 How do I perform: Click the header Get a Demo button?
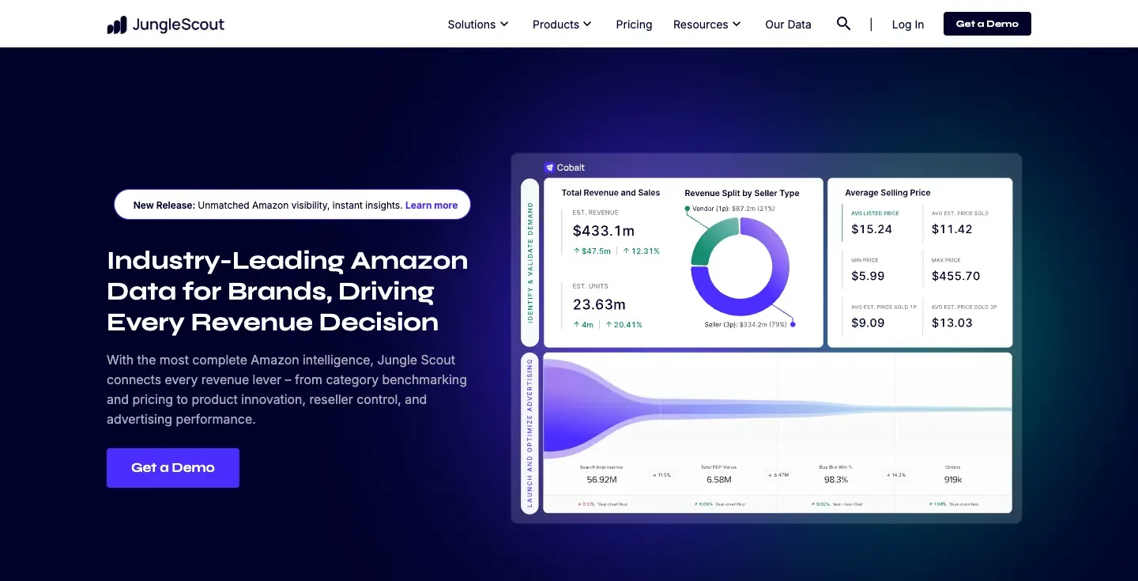(x=987, y=24)
